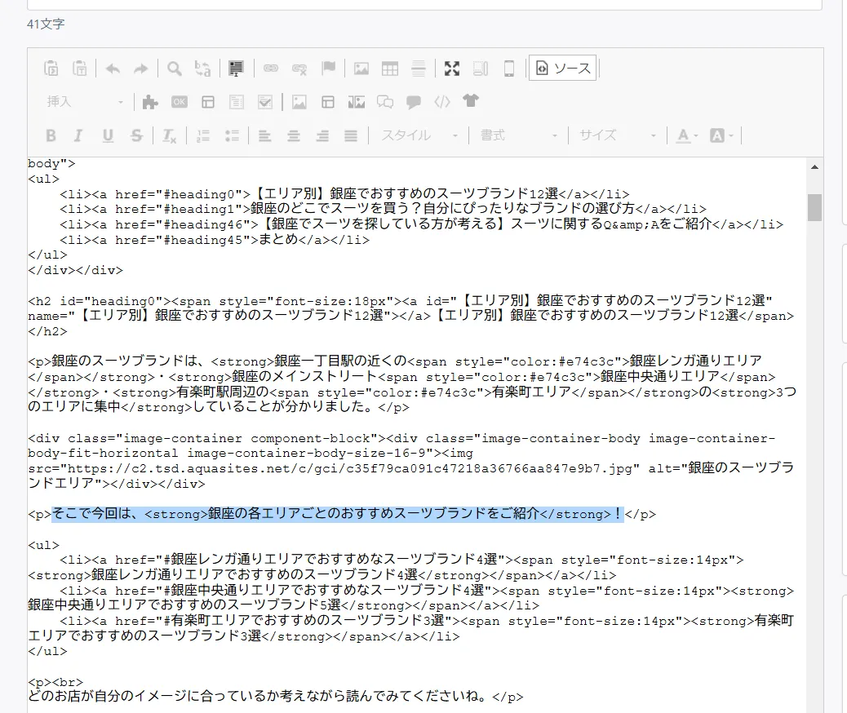Maximize the editor with the fullscreen icon
The height and width of the screenshot is (713, 847).
click(452, 69)
